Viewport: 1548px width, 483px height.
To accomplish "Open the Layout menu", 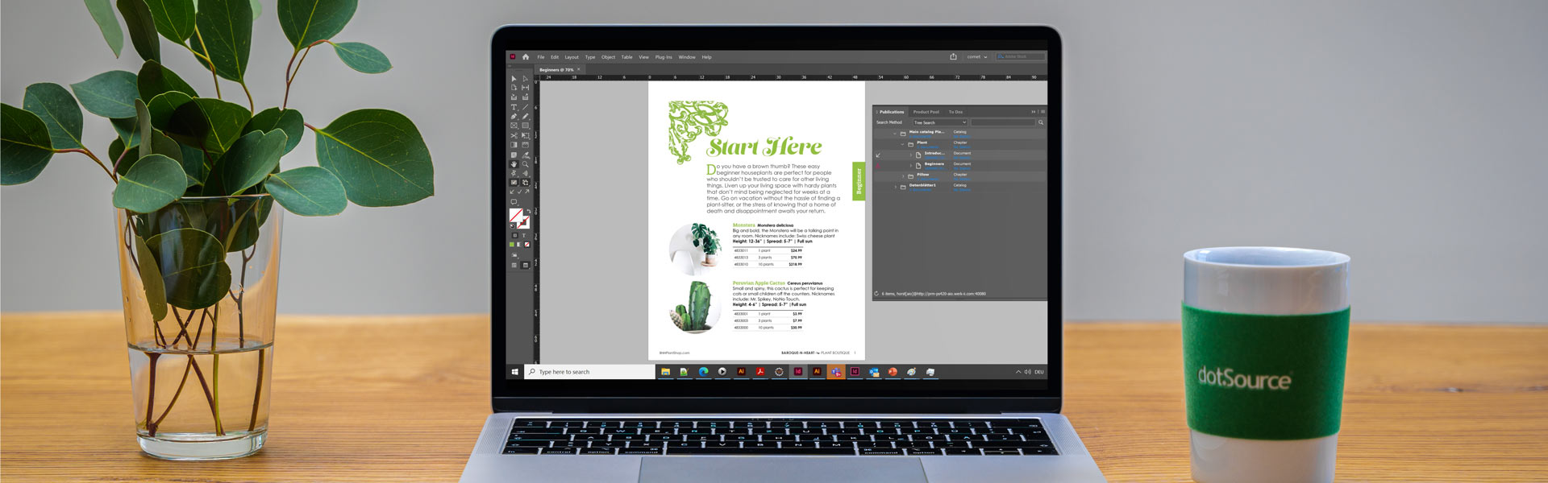I will [x=572, y=57].
